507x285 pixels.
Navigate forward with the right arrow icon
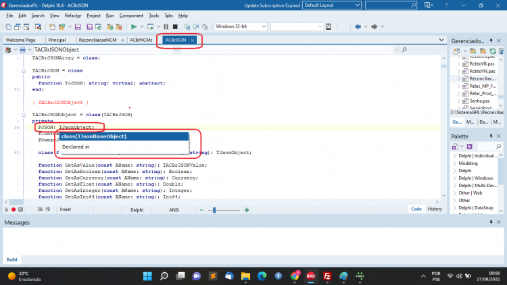(x=374, y=27)
